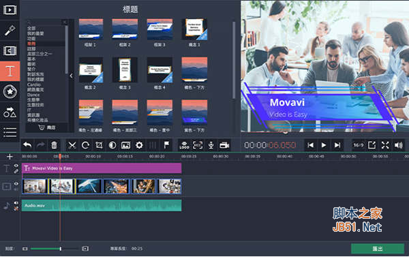Split clip with the scissors icon

72,145
